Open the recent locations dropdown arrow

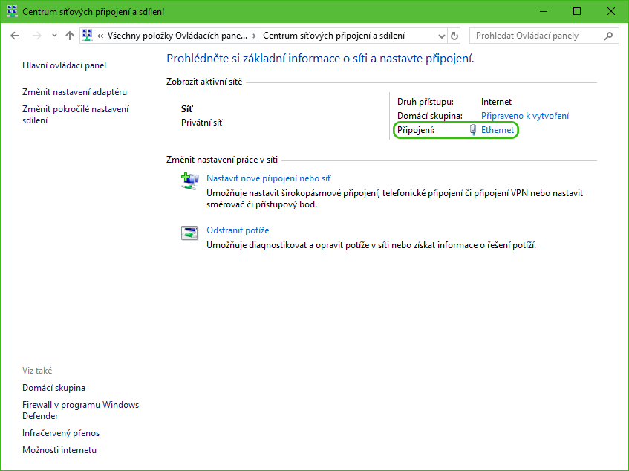(x=54, y=36)
